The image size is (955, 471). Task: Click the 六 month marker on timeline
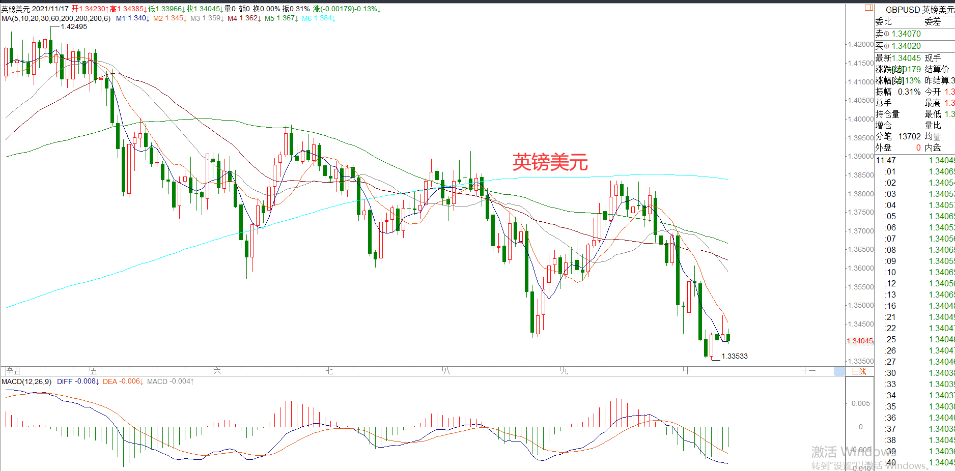point(217,371)
